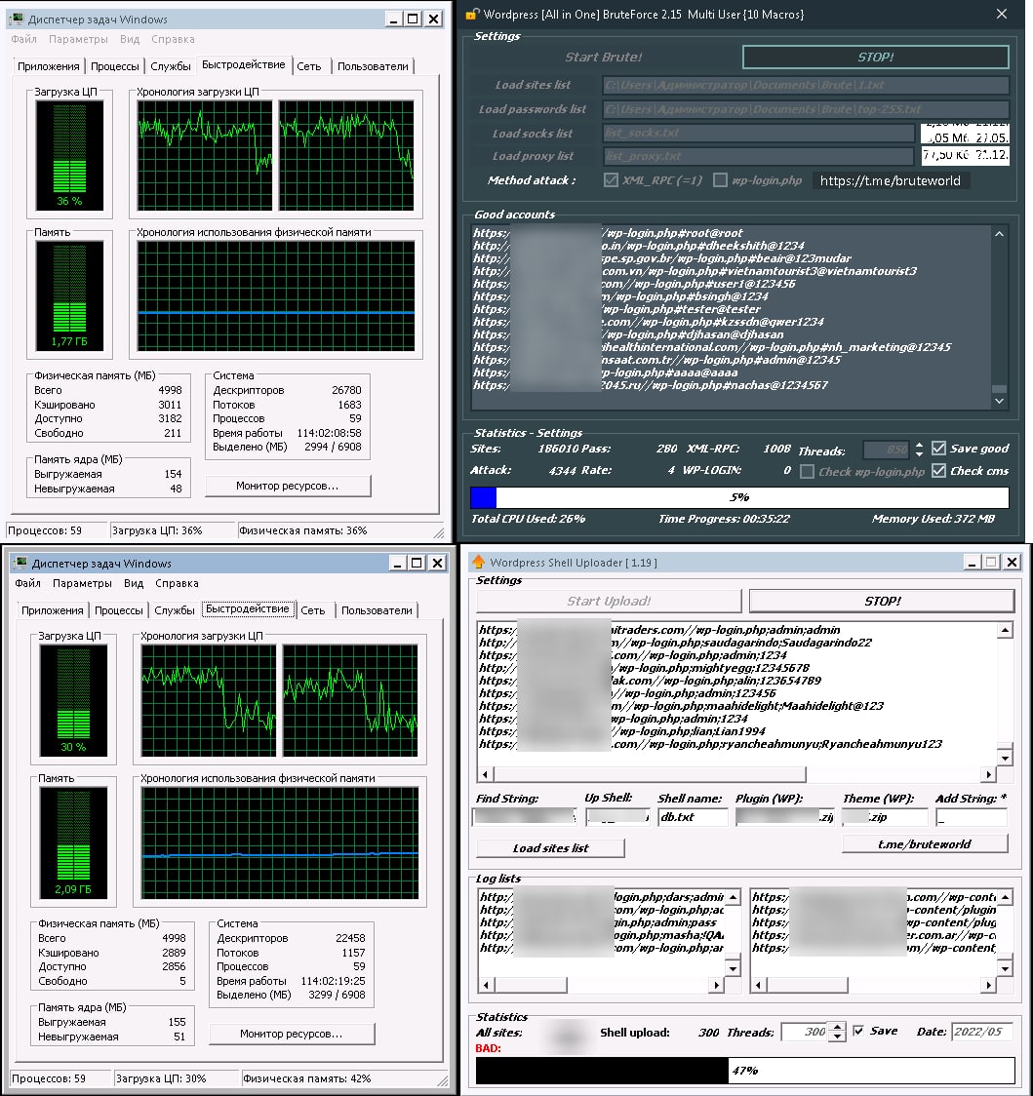Click scroll-down arrow of Good accounts list
The image size is (1033, 1096).
click(x=1000, y=401)
